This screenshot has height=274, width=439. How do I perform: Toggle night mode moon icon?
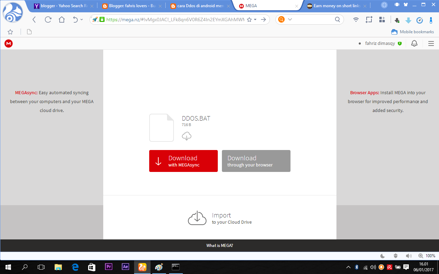[383, 256]
